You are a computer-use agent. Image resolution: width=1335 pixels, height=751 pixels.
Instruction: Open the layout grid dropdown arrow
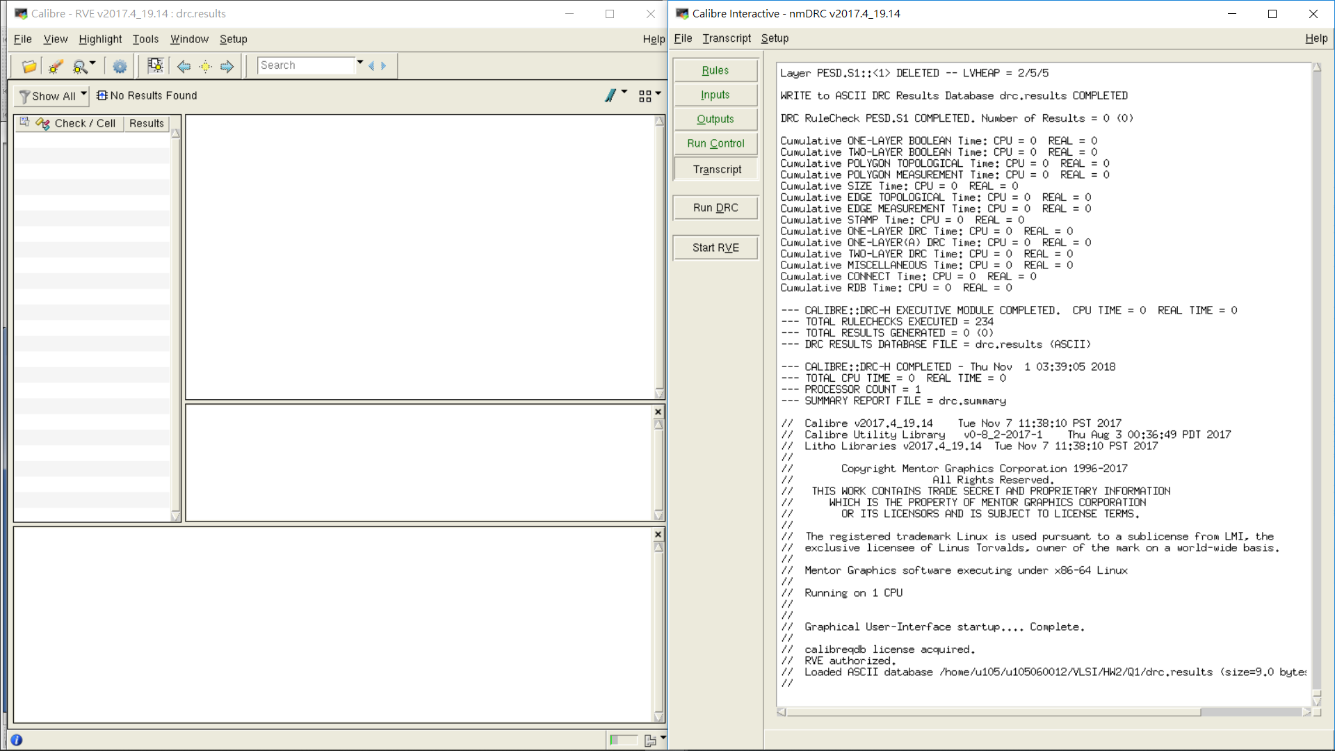point(658,92)
